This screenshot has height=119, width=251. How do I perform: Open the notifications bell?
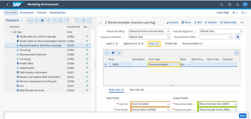pos(237,5)
